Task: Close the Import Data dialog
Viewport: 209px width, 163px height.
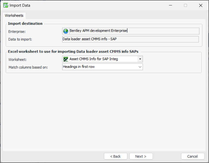Action: point(201,5)
